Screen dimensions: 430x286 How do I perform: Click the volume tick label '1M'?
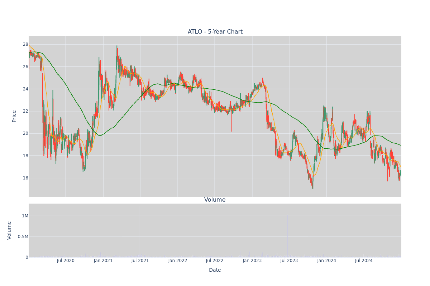pyautogui.click(x=25, y=216)
